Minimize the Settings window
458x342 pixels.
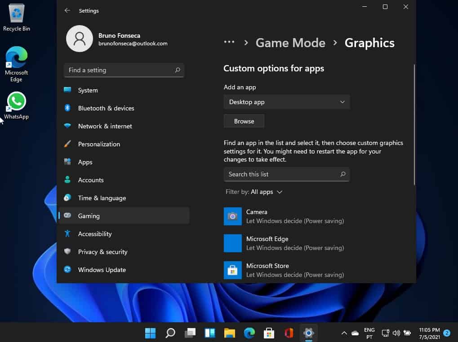click(364, 7)
